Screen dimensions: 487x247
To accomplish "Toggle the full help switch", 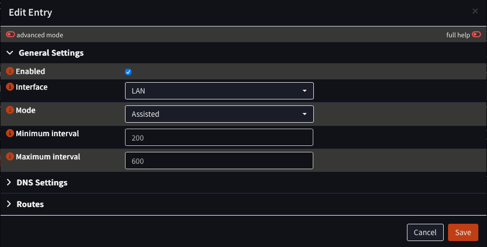I will coord(476,35).
